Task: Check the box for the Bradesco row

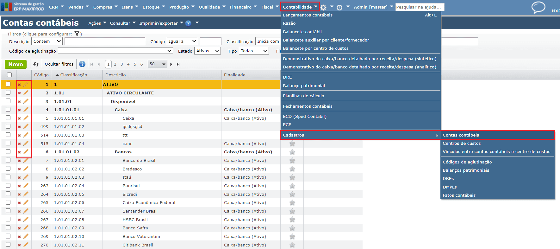Action: tap(8, 169)
